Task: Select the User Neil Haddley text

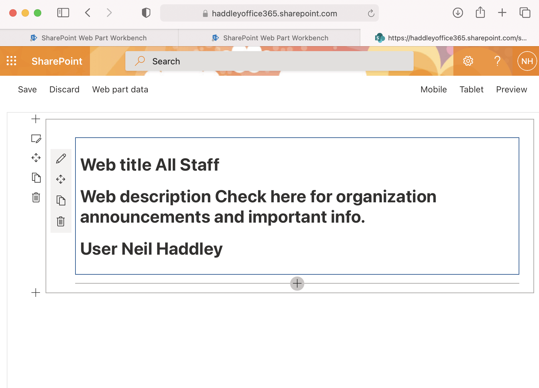Action: [x=152, y=249]
